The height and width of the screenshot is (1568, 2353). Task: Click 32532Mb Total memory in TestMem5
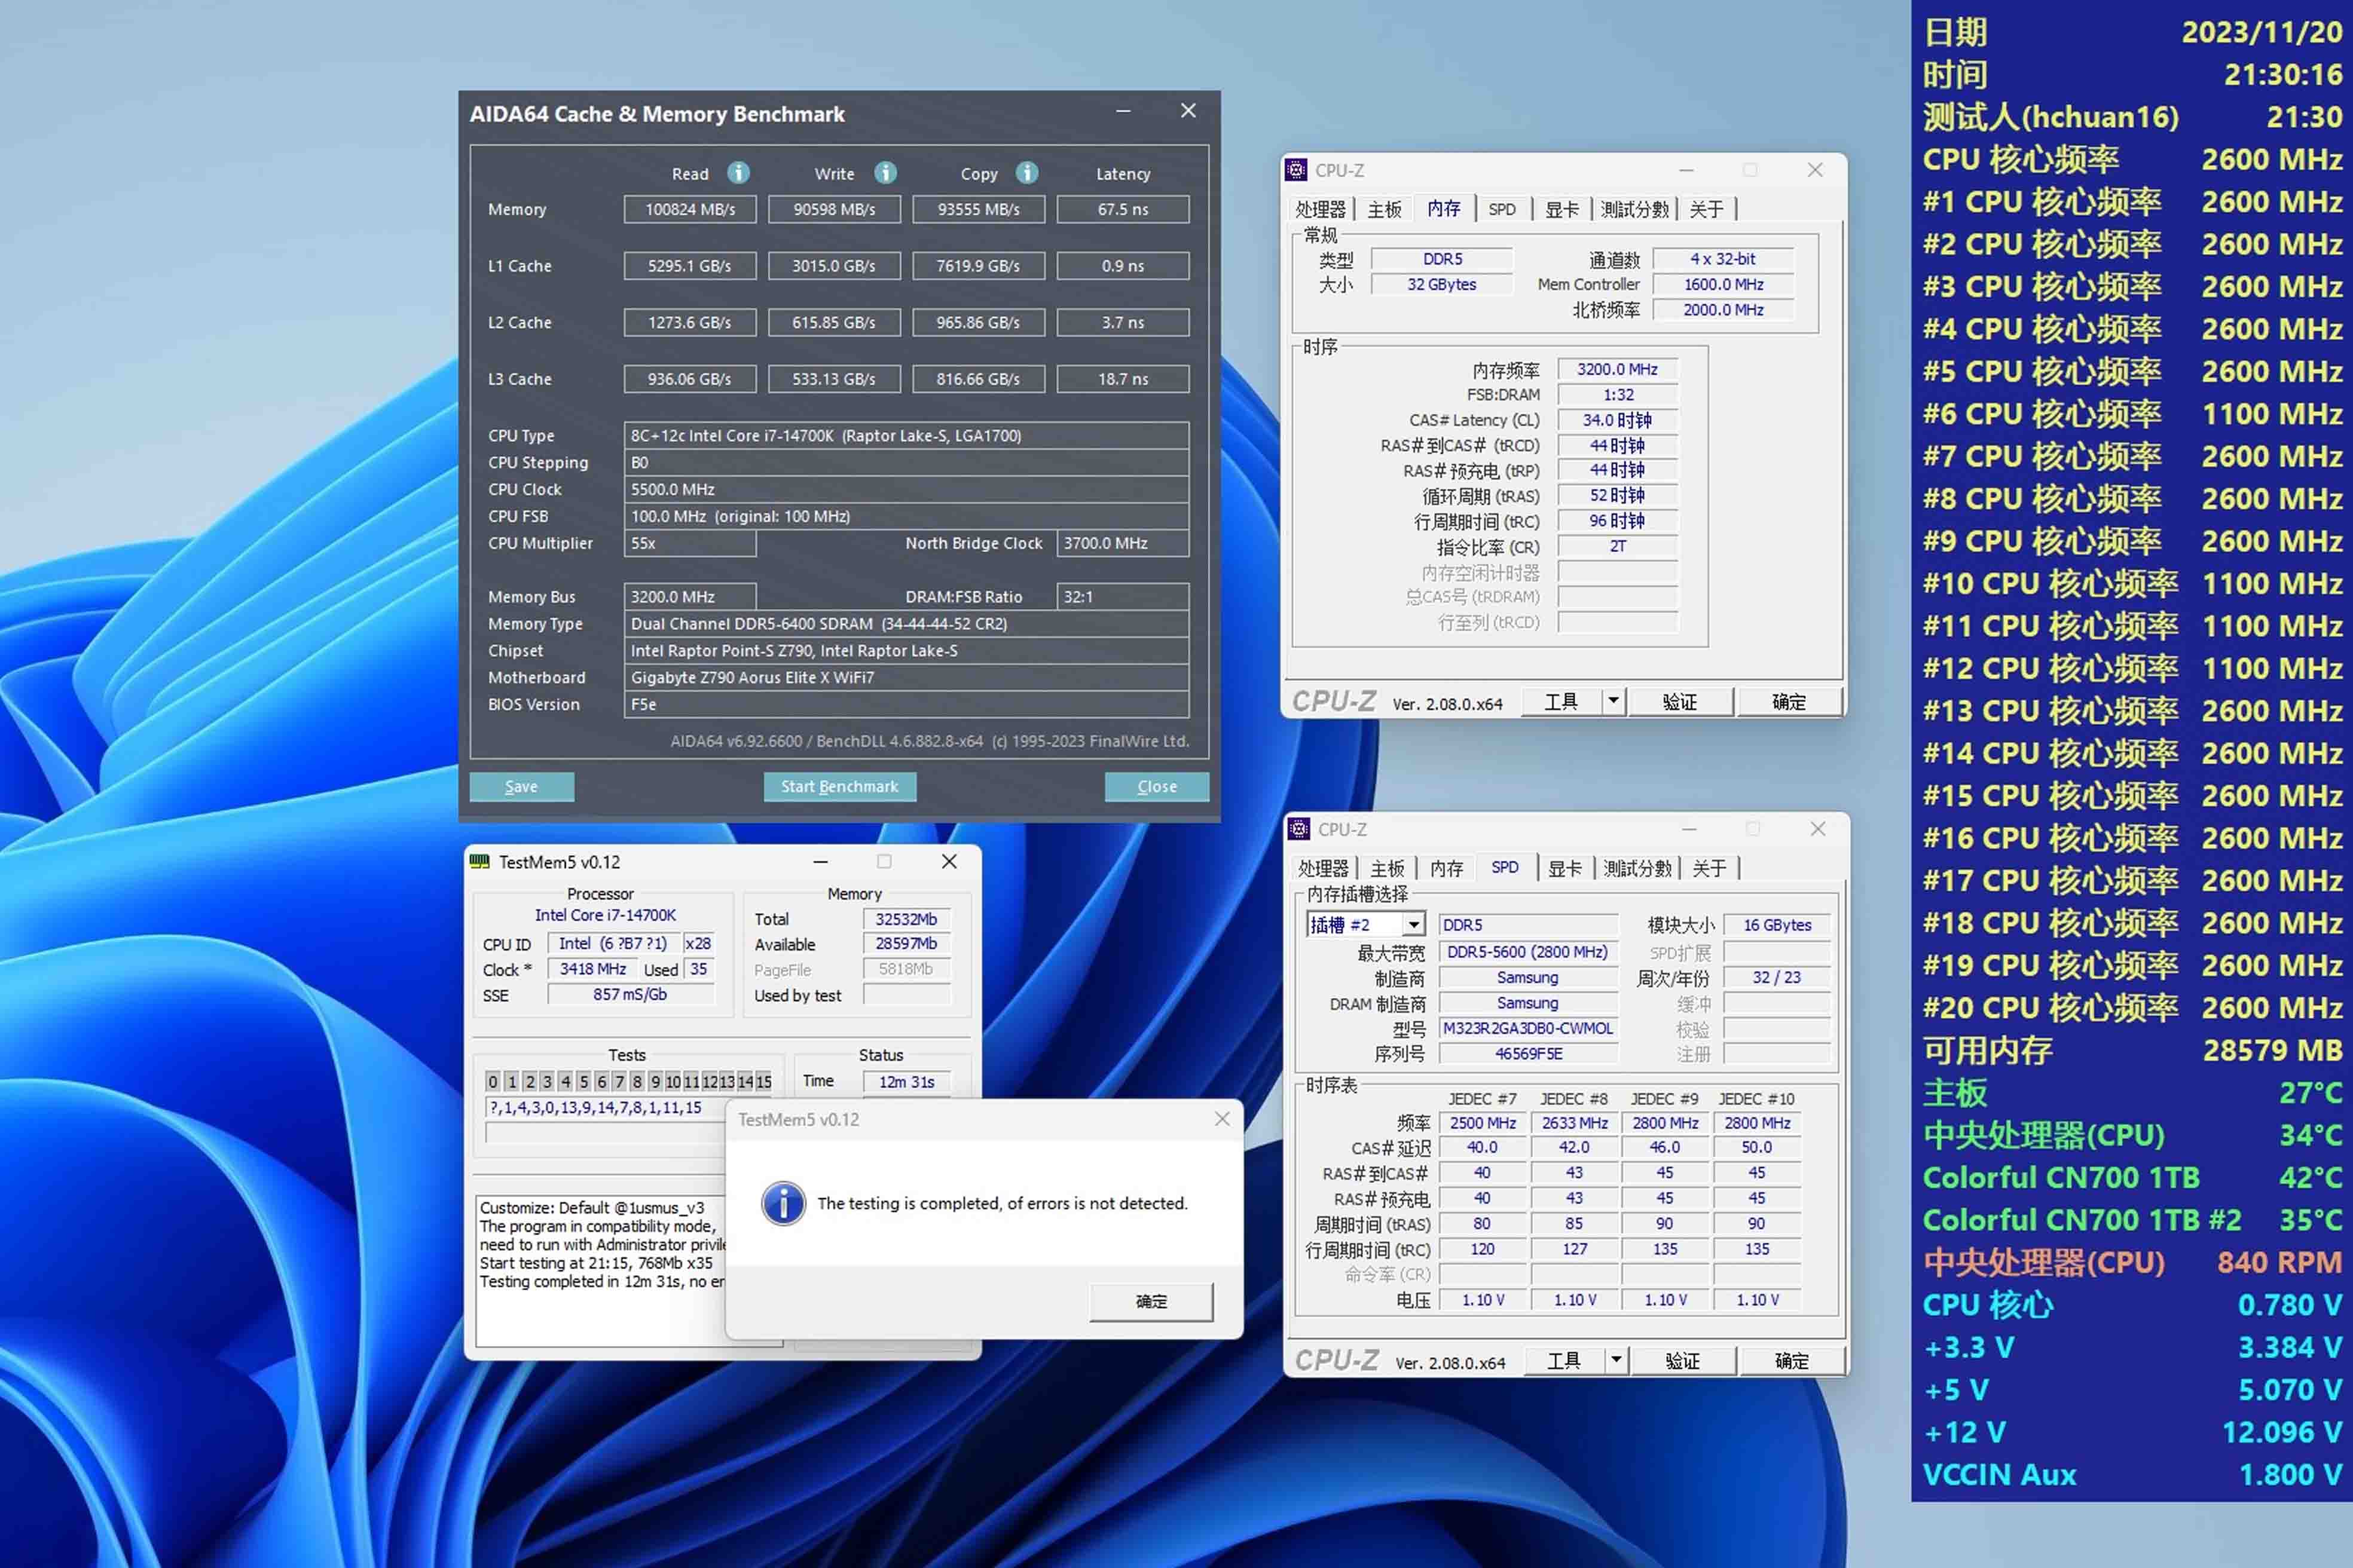click(906, 919)
